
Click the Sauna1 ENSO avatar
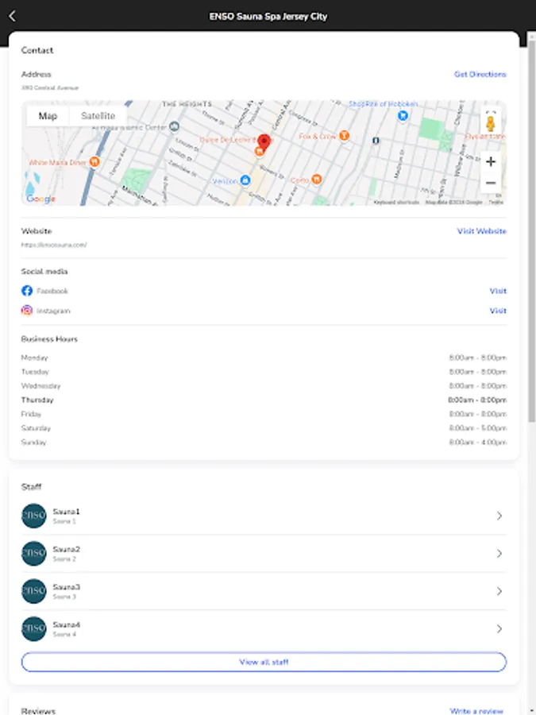[x=33, y=516]
